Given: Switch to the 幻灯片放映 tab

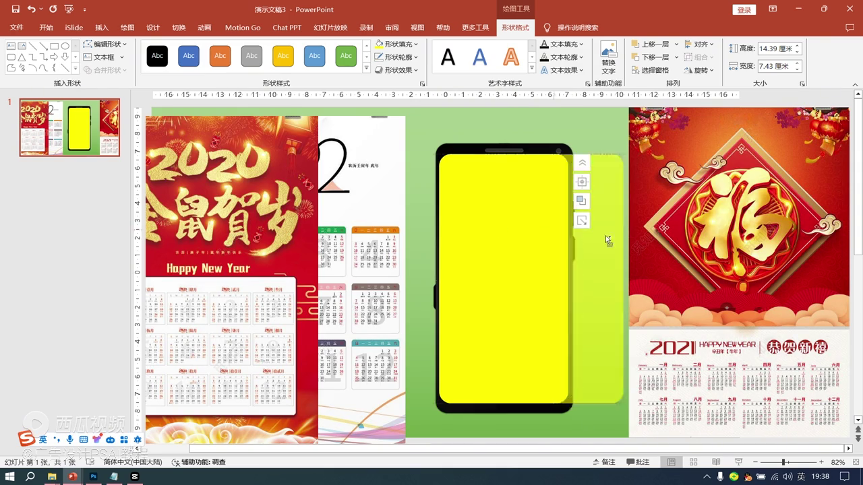Looking at the screenshot, I should (330, 28).
